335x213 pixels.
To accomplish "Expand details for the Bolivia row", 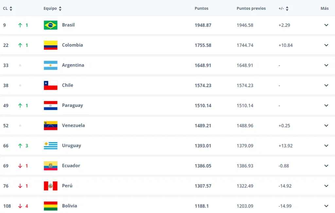I will pos(326,206).
